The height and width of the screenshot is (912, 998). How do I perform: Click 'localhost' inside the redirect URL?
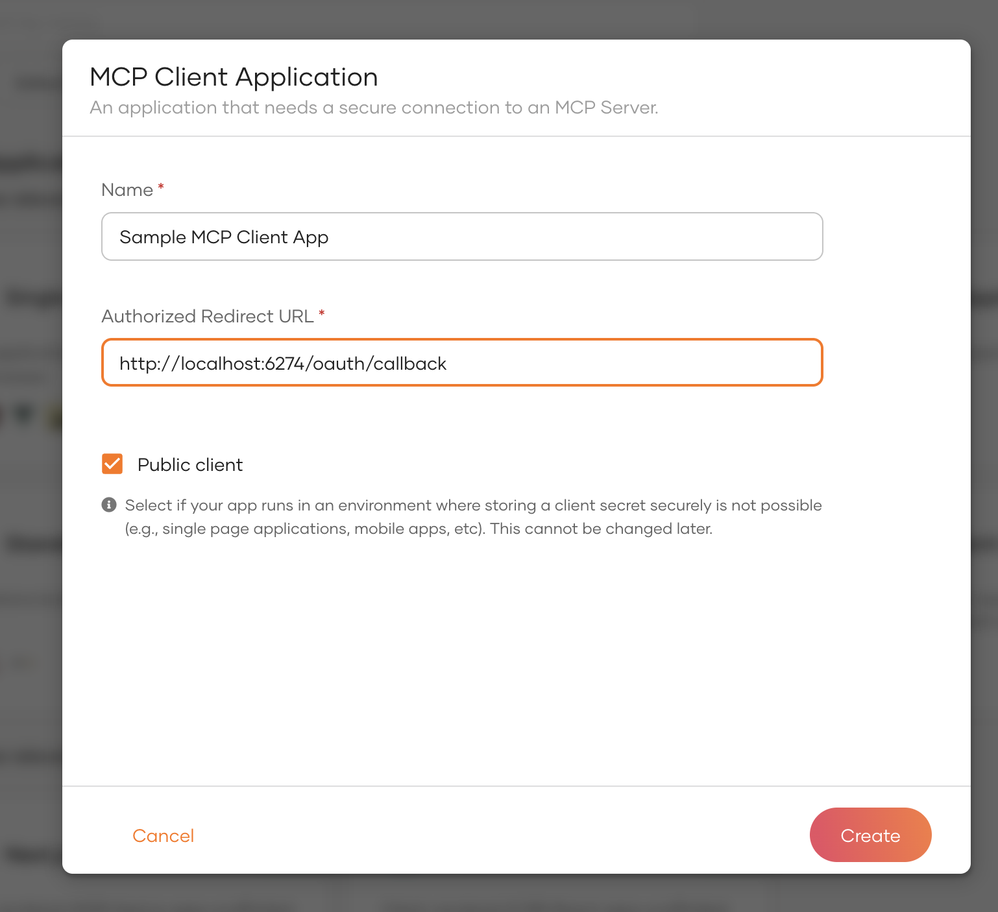coord(221,364)
